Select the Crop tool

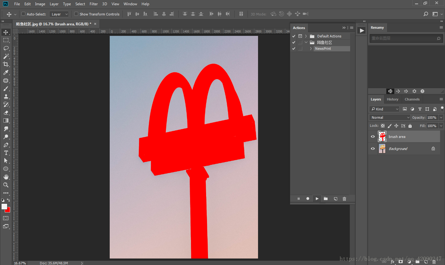point(6,64)
